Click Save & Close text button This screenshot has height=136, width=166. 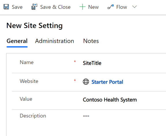pos(55,7)
